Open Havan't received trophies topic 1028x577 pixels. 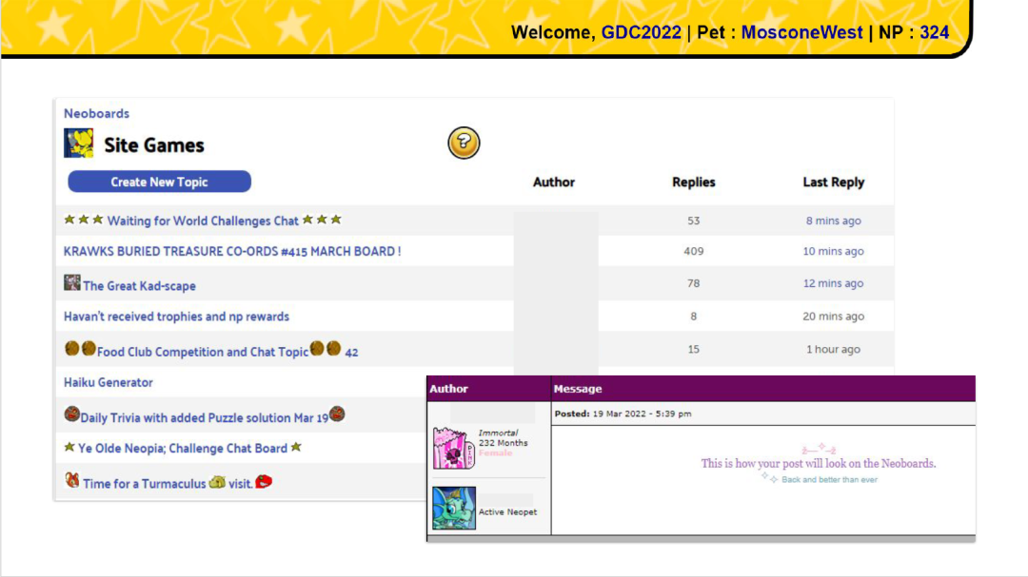pos(176,317)
